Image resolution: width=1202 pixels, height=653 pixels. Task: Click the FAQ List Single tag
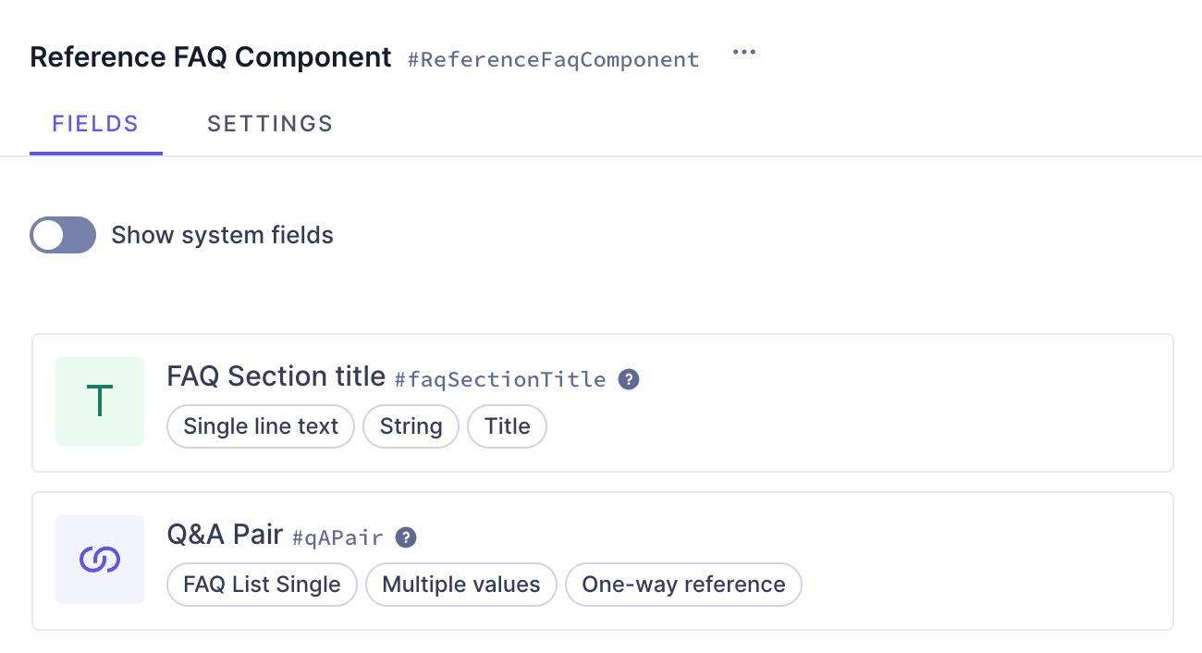(x=262, y=585)
